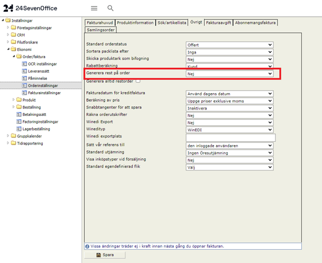Click the Spara button
This screenshot has width=322, height=263.
click(105, 255)
